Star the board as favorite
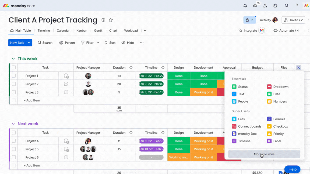This screenshot has width=310, height=174. 111,20
